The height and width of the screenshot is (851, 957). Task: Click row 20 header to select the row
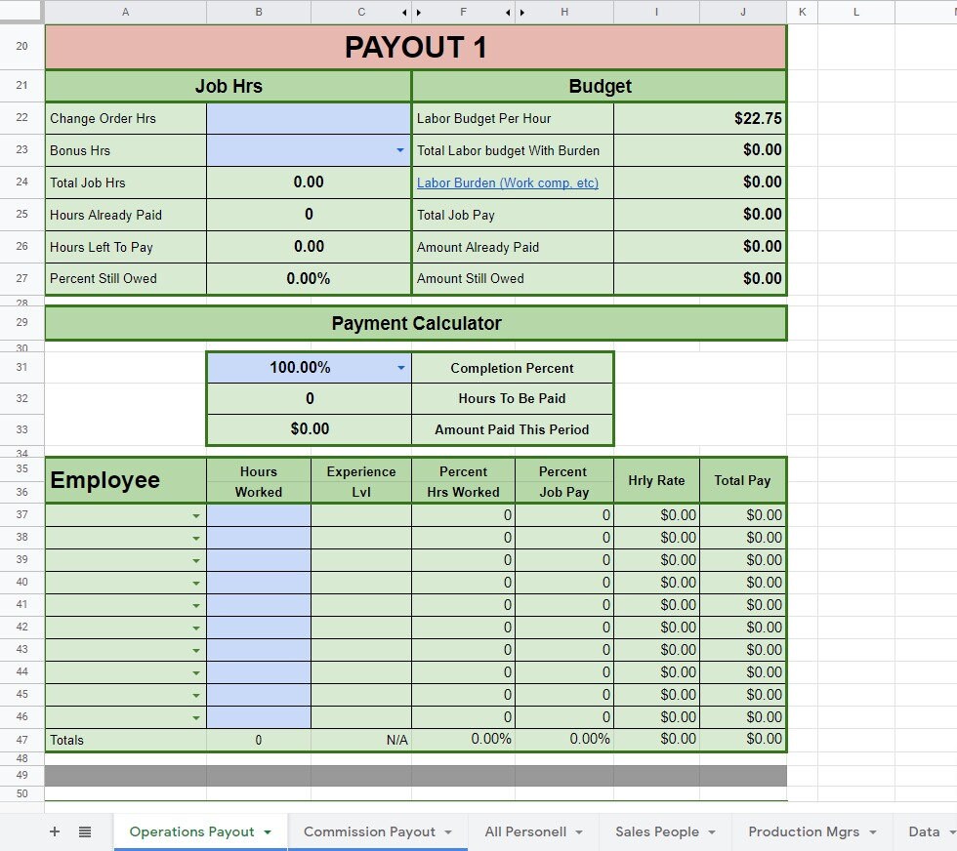[21, 46]
